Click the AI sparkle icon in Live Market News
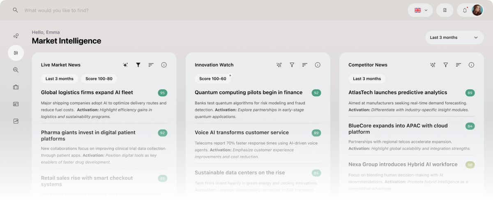 coord(125,65)
